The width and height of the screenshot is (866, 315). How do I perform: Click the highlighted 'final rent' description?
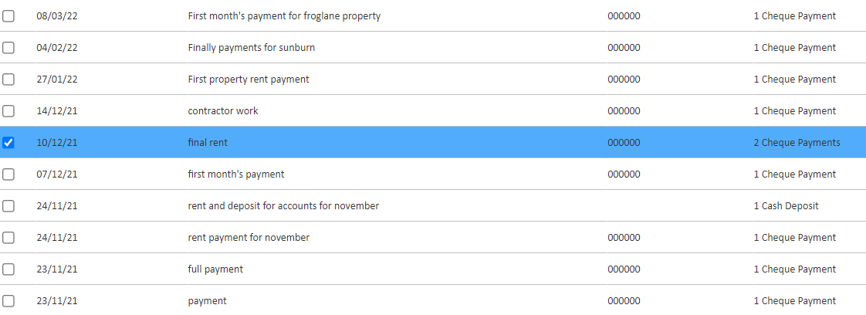point(208,143)
